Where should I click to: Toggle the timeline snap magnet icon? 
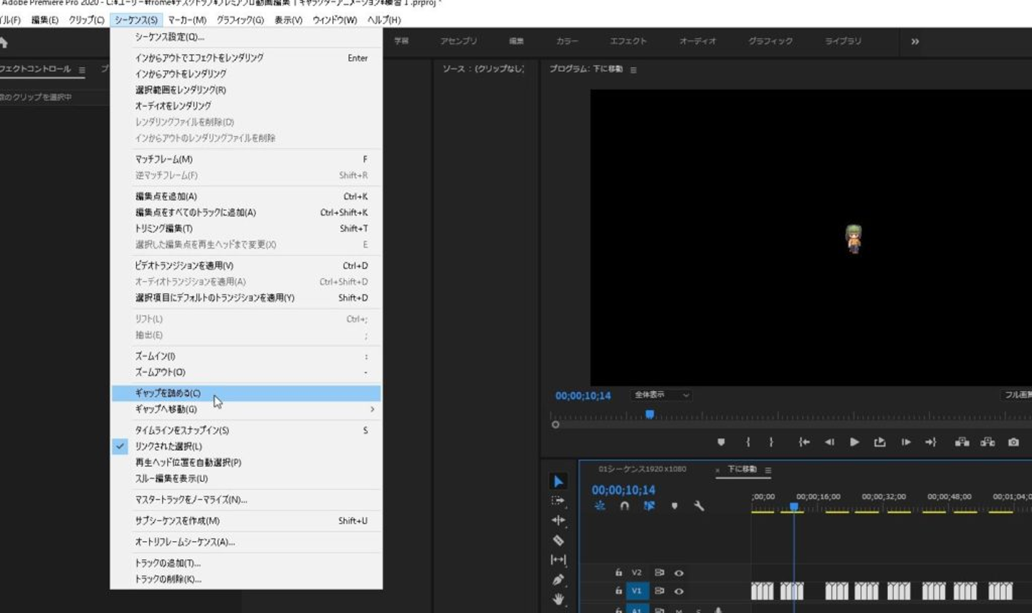coord(624,506)
